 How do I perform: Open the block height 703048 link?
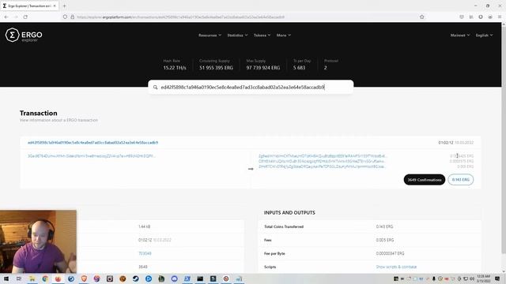click(x=145, y=253)
